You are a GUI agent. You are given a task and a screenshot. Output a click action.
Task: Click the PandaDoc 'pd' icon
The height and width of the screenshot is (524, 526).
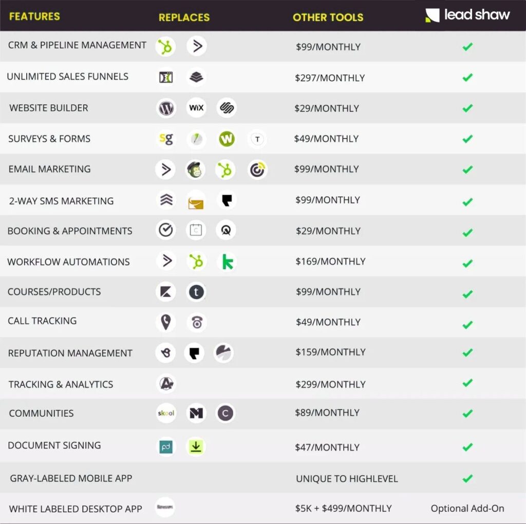point(166,447)
